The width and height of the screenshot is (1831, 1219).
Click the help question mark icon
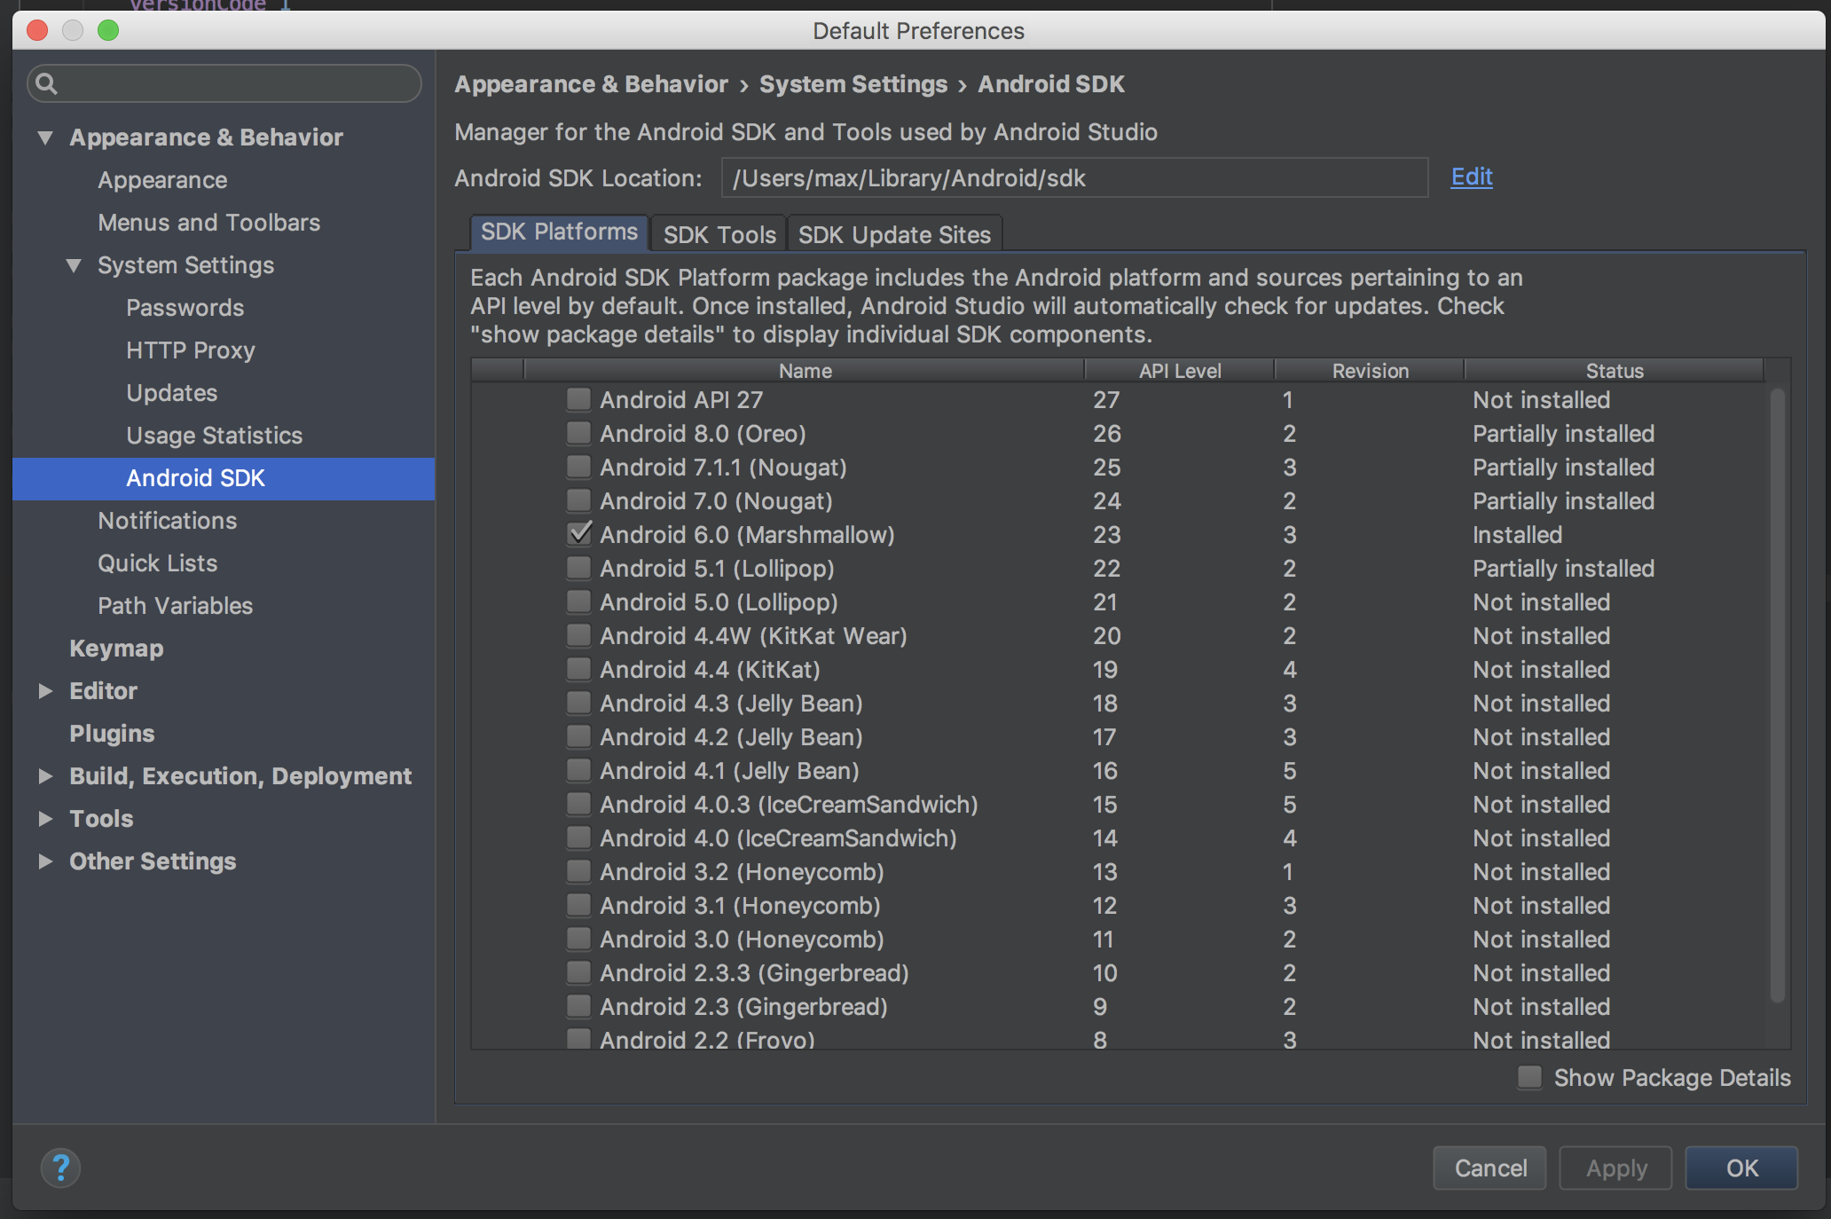click(x=60, y=1168)
